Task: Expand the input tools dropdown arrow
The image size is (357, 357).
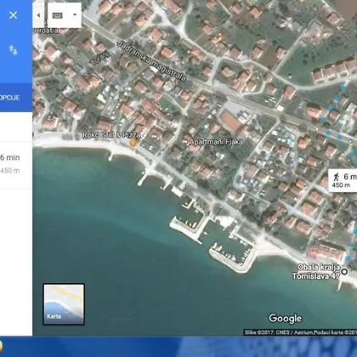Action: (75, 14)
